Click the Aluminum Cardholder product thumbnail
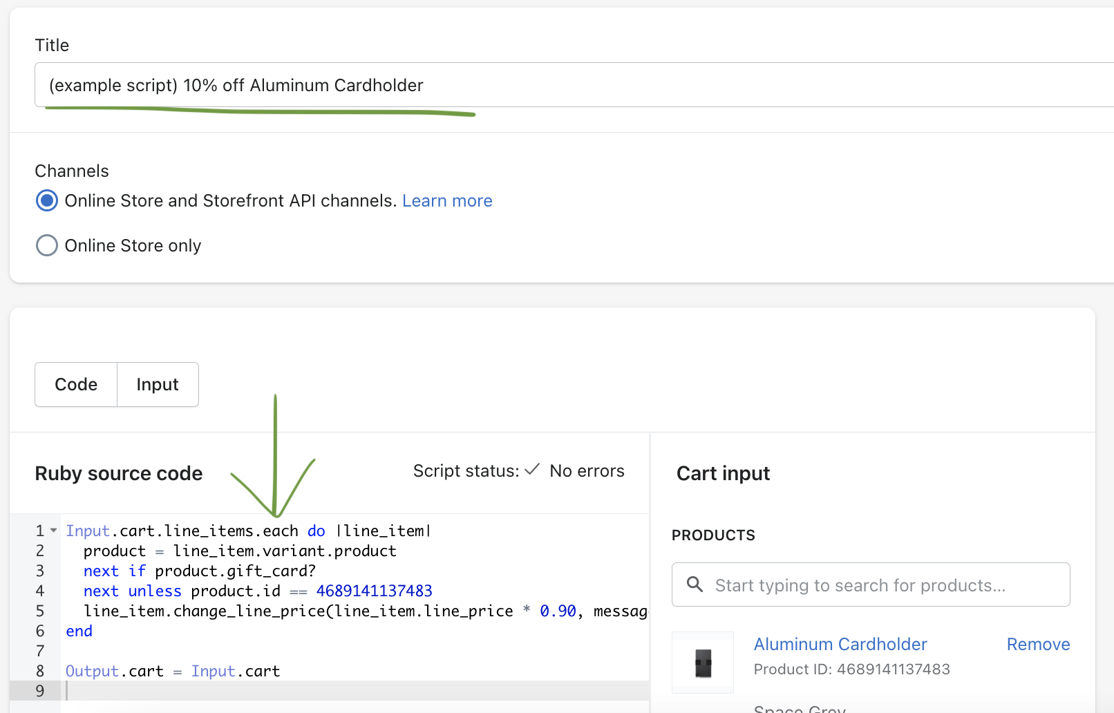Viewport: 1114px width, 713px height. pos(702,662)
